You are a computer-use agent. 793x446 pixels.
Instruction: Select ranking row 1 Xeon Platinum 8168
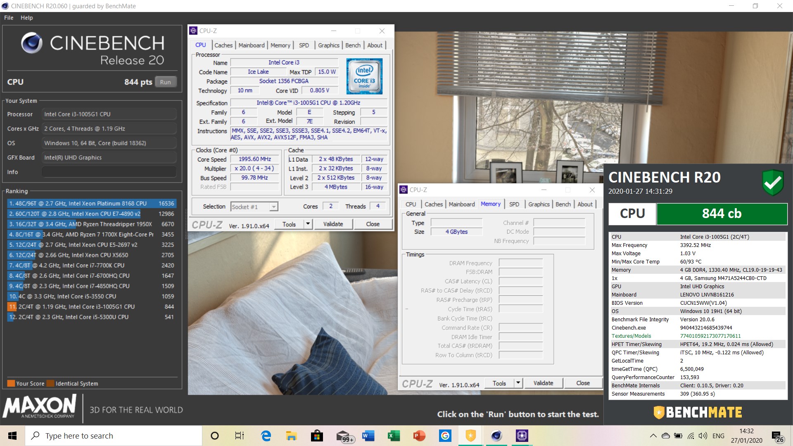click(92, 203)
